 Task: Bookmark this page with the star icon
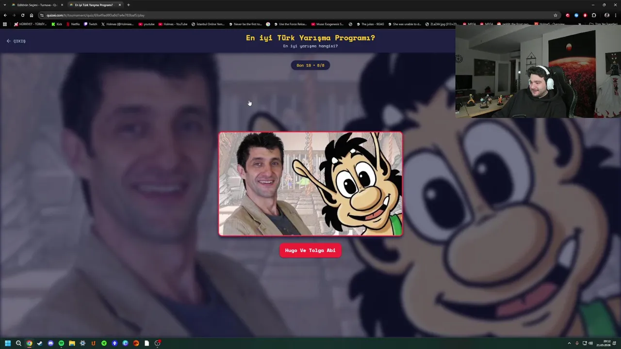pyautogui.click(x=556, y=15)
